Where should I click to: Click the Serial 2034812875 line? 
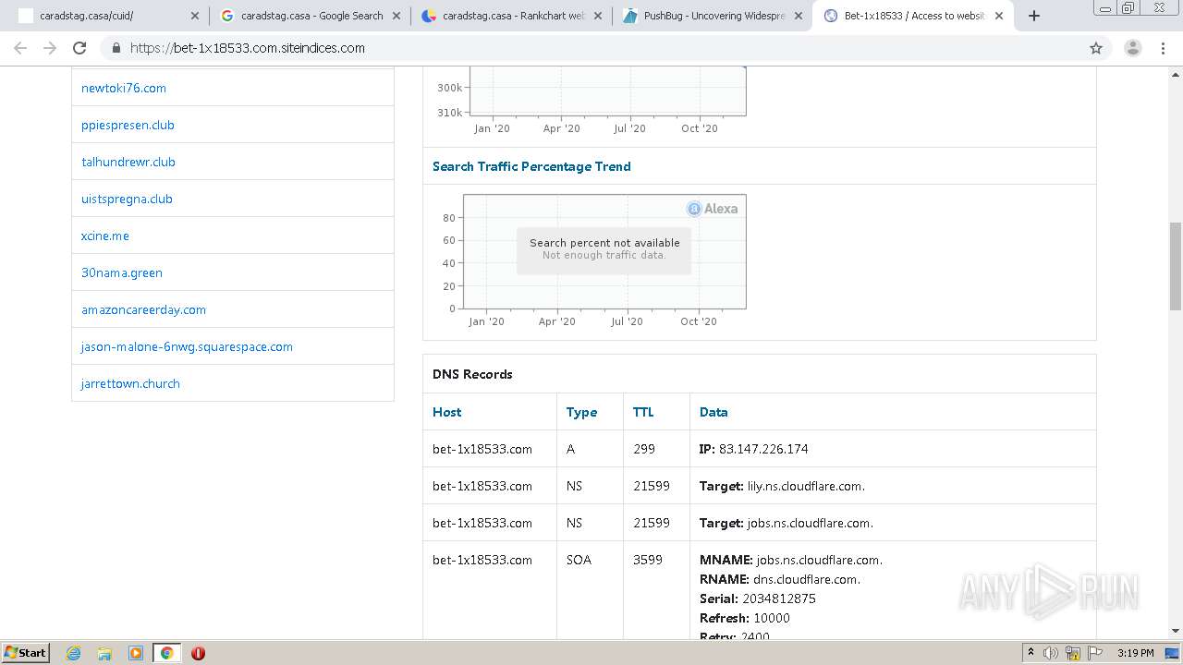[x=758, y=598]
